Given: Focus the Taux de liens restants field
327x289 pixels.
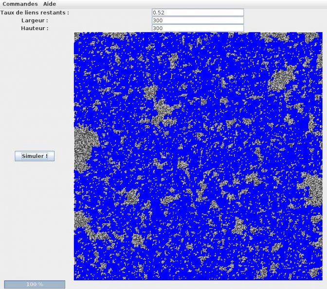Looking at the screenshot, I should click(198, 13).
